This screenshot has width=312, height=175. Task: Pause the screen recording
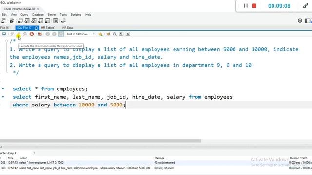tap(246, 6)
